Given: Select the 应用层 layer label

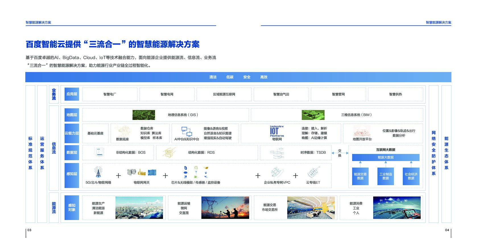Looking at the screenshot, I should pyautogui.click(x=72, y=94).
